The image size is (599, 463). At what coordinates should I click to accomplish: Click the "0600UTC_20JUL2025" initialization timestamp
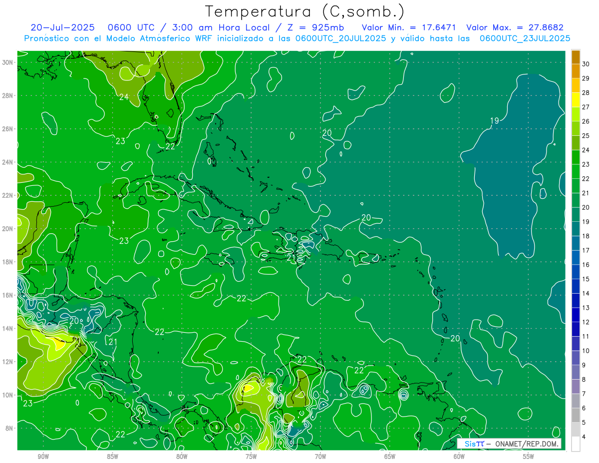pos(340,38)
